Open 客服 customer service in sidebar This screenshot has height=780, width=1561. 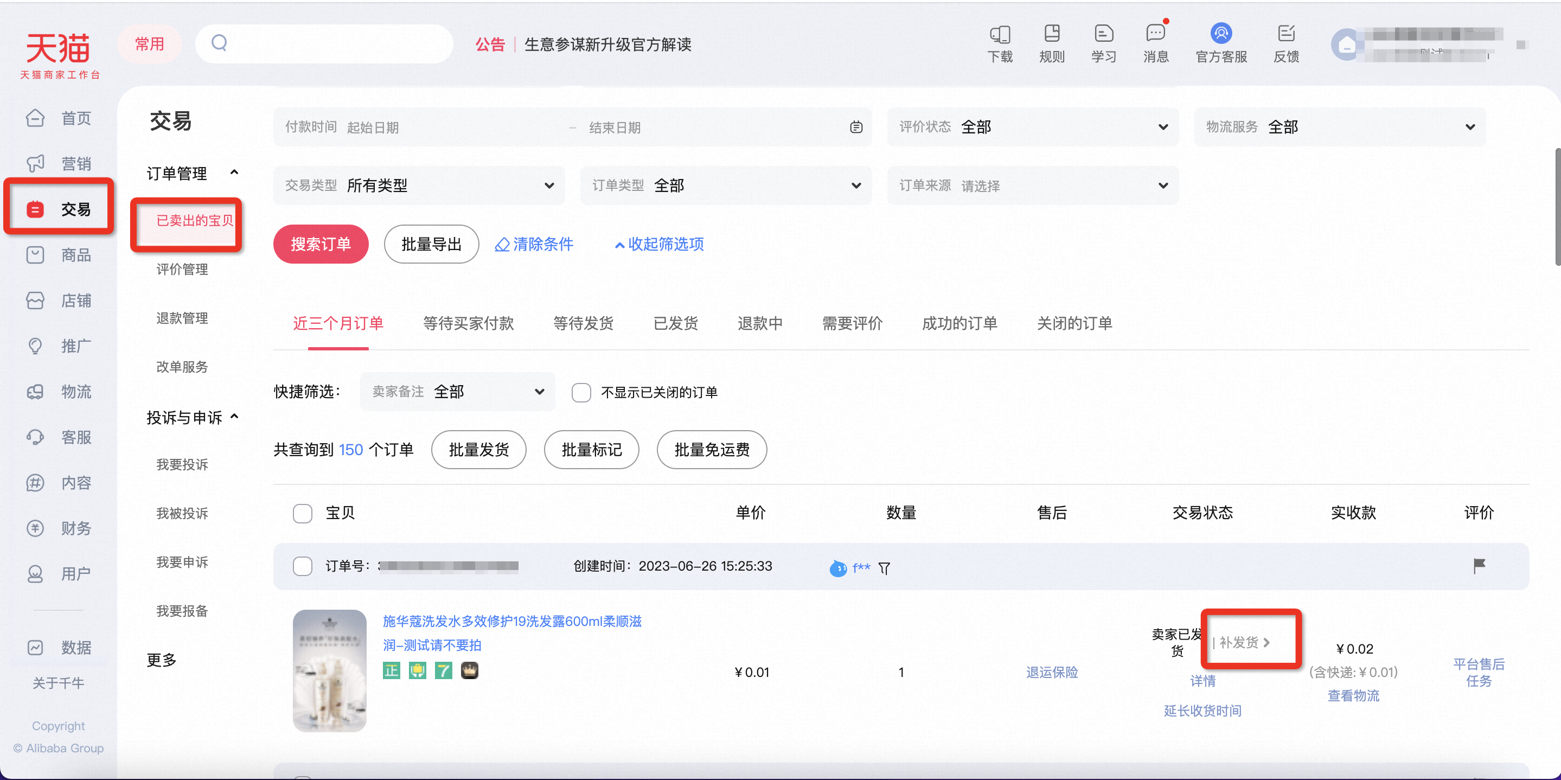coord(59,437)
